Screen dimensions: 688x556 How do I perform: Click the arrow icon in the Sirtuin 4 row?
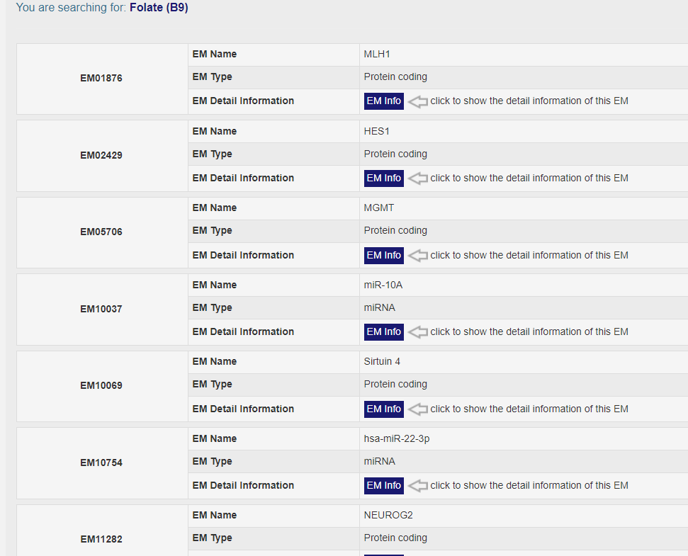tap(418, 409)
